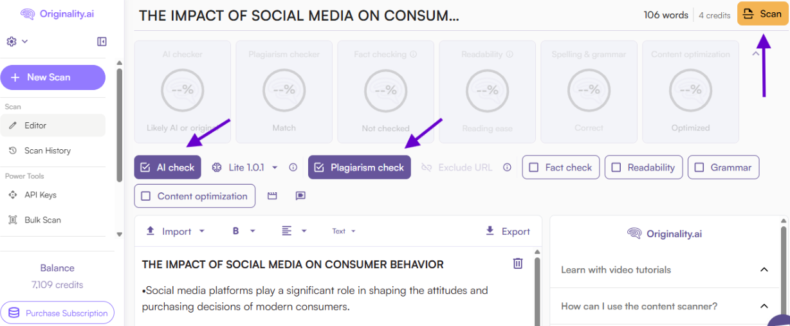Click info icon on Readability card
The image size is (790, 326).
[510, 55]
